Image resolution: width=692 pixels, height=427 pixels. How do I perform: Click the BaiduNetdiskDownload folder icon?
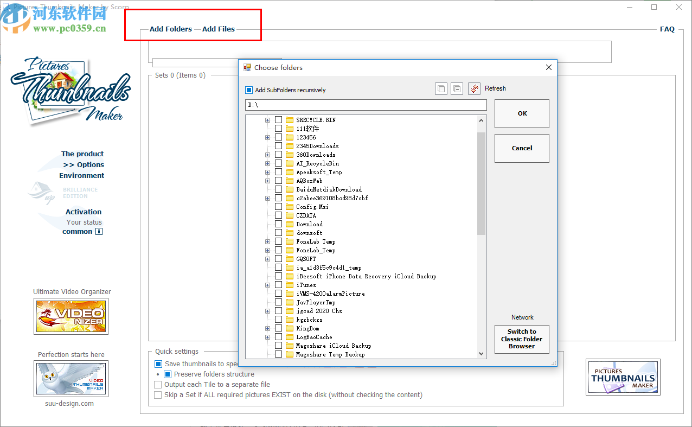pos(290,189)
